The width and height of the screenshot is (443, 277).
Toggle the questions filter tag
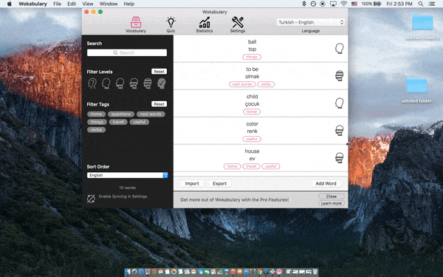coord(121,114)
